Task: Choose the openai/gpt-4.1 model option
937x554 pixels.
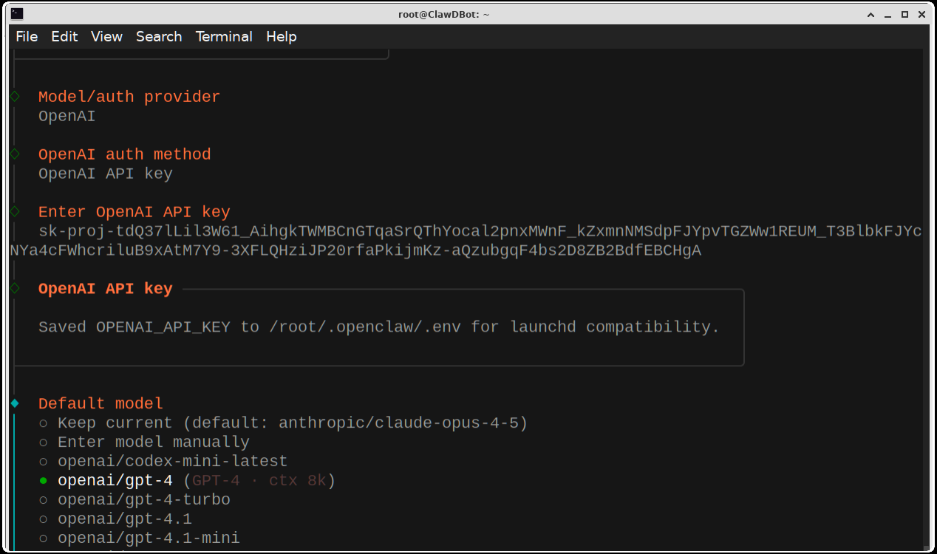Action: point(115,519)
